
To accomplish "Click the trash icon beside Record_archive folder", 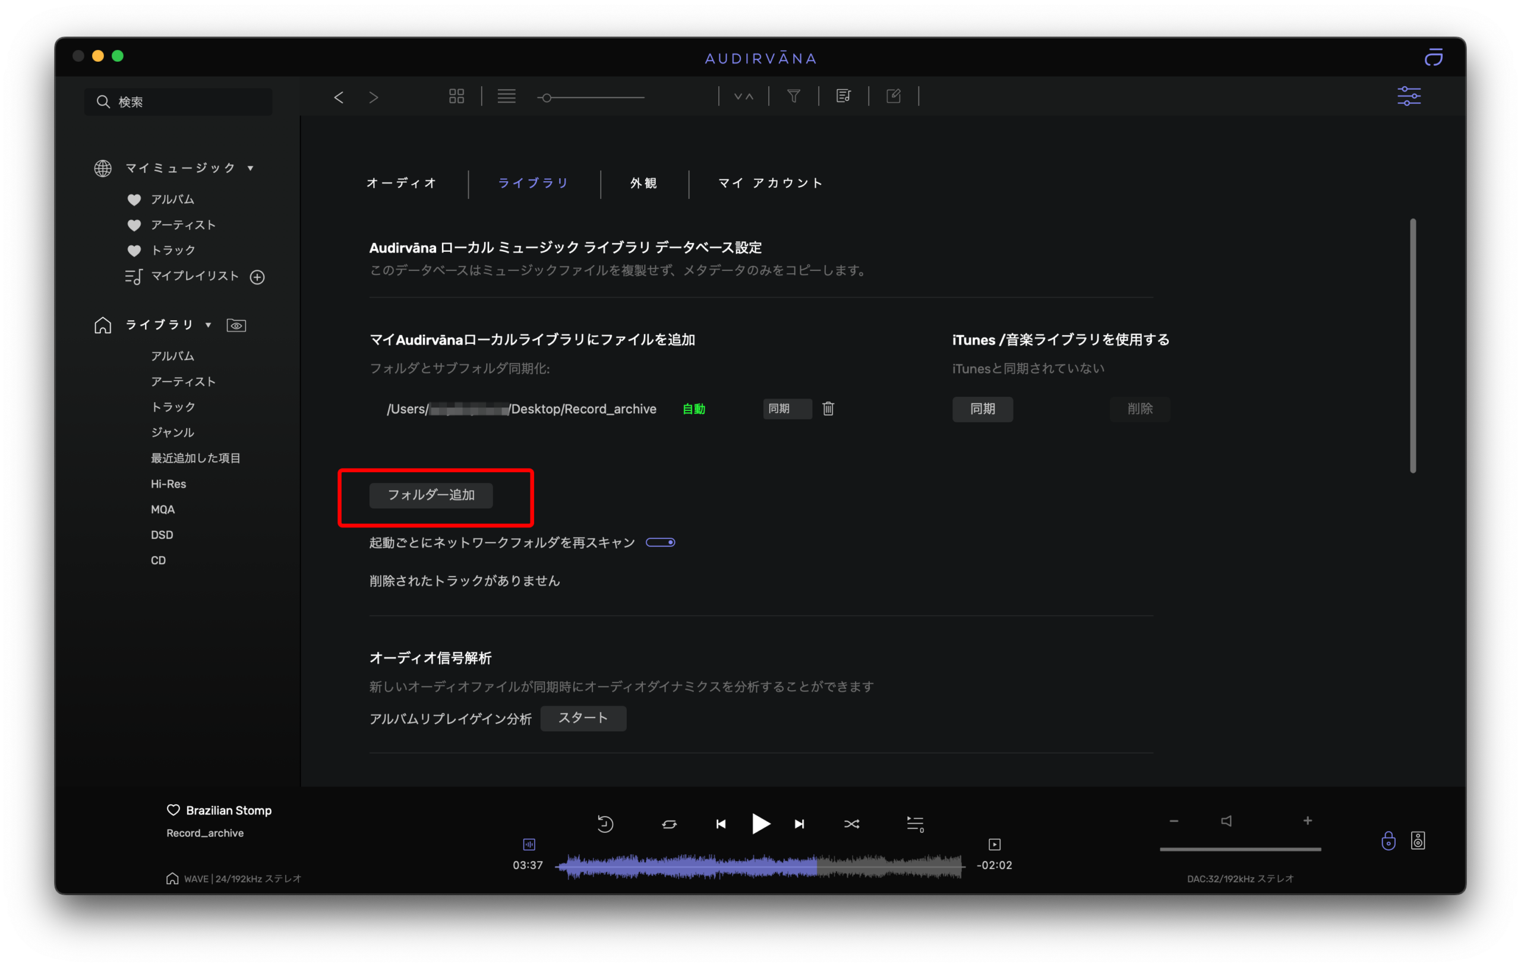I will coord(828,409).
